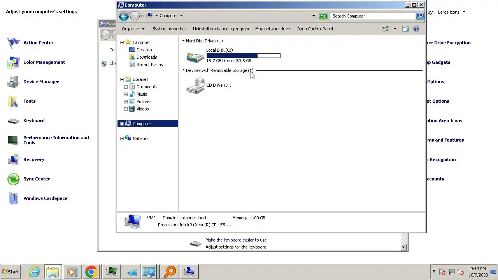Click Open Control Panel in toolbar

coord(314,29)
